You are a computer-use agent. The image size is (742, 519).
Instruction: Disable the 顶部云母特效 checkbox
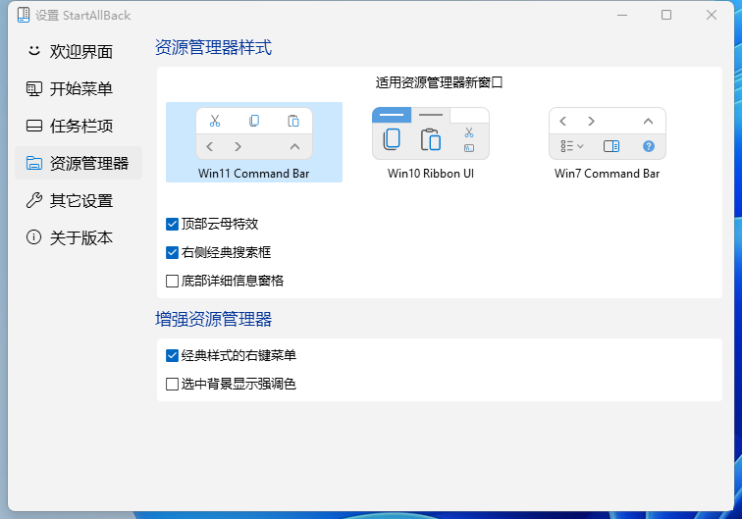pyautogui.click(x=172, y=224)
